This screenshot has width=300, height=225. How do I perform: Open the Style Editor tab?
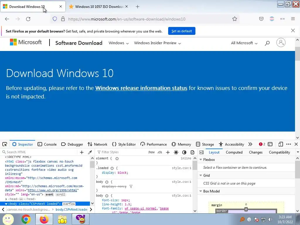point(124,144)
